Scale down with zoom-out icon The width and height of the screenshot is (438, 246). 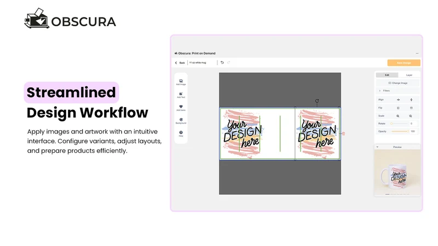coord(411,116)
